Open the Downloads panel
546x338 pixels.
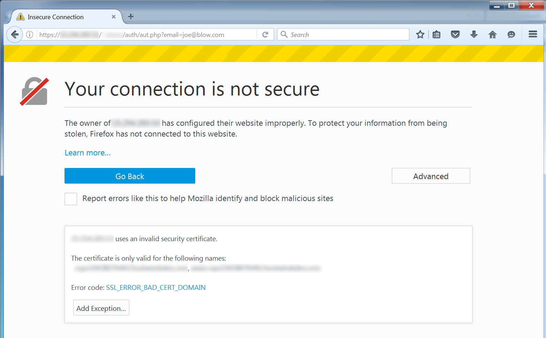(x=474, y=34)
